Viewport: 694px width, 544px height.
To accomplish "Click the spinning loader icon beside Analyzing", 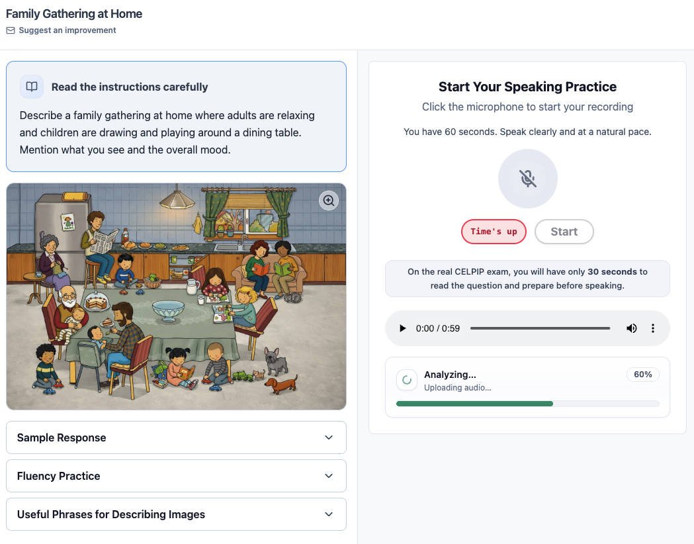I will click(406, 380).
